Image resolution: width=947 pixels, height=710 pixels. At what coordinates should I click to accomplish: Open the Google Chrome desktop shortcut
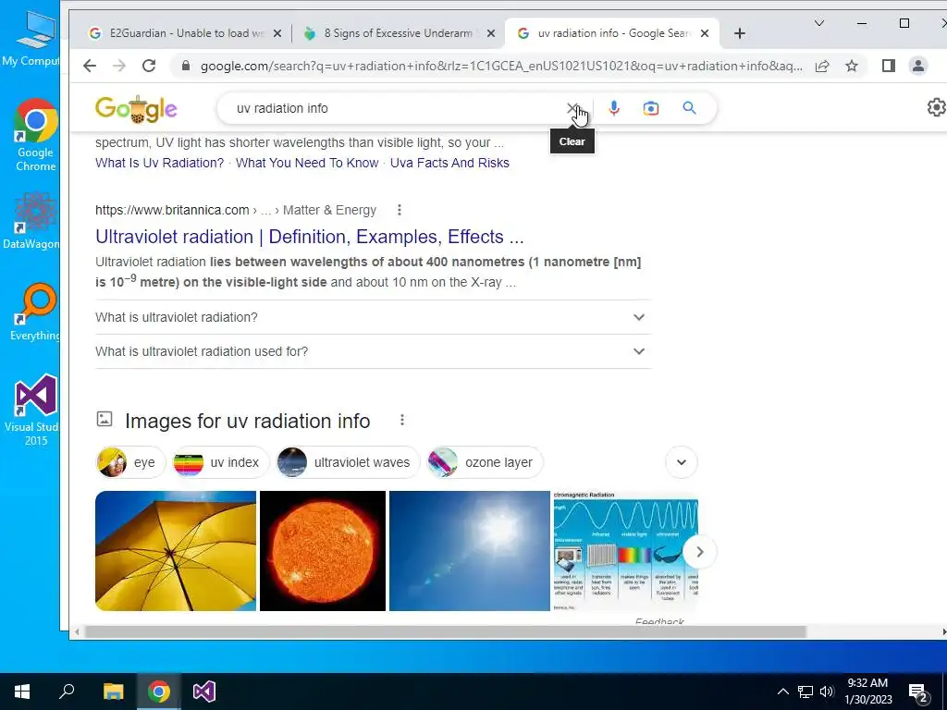click(35, 135)
